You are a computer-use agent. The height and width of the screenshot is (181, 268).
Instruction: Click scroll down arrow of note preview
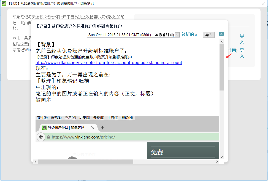click(221, 157)
